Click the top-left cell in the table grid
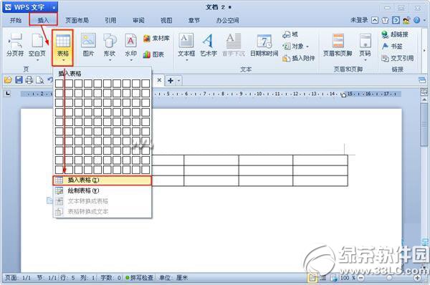430x285 pixels. tap(59, 84)
